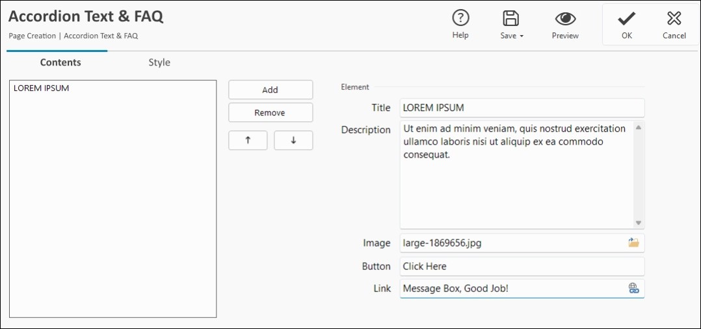Screen dimensions: 701x329
Task: Click the Title input field
Action: pyautogui.click(x=522, y=108)
